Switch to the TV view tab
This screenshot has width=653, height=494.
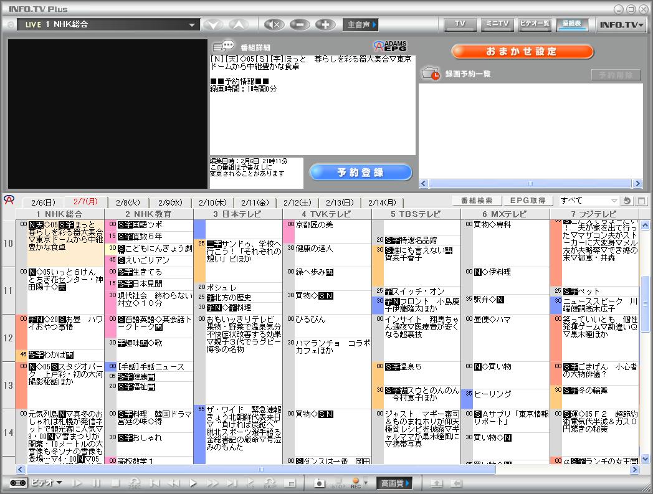[460, 24]
